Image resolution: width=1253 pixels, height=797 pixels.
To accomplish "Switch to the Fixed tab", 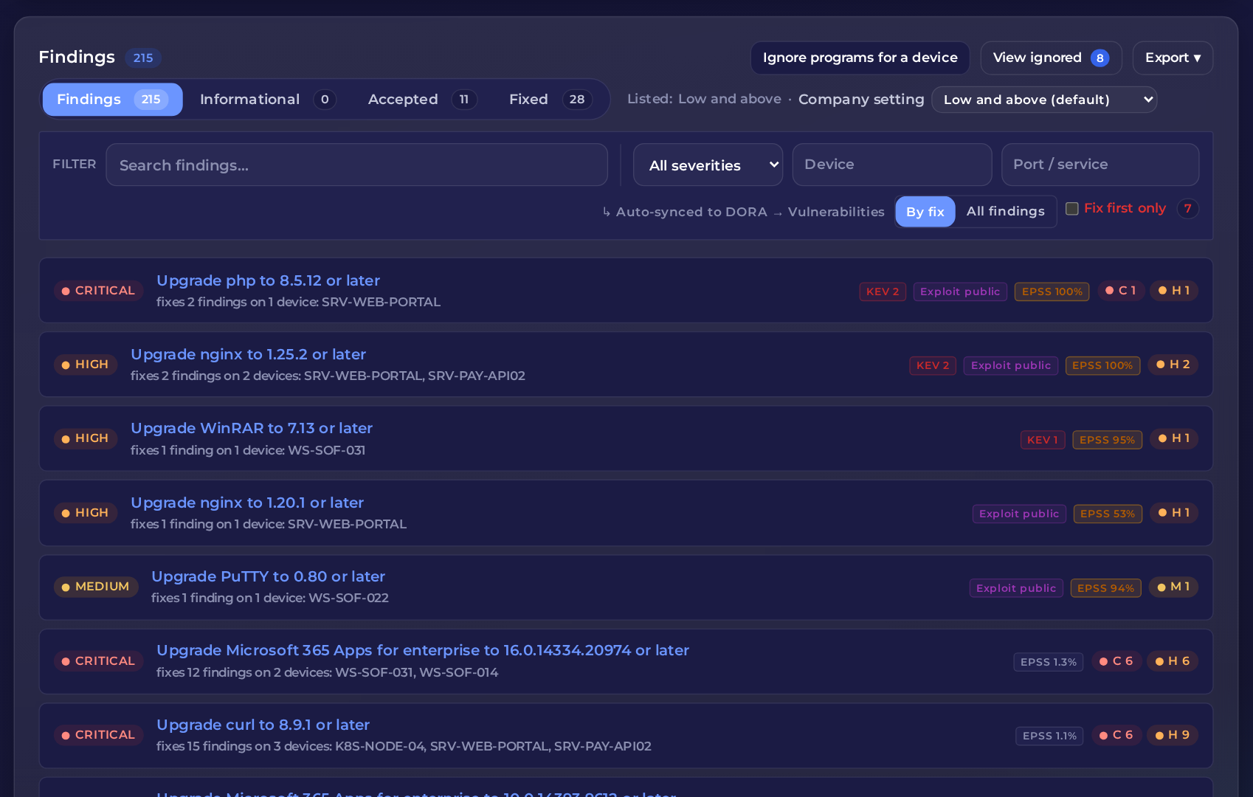I will 550,100.
